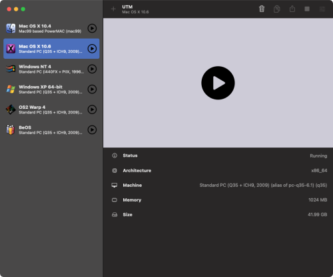The image size is (333, 277).
Task: Launch the BeOS VM play button
Action: point(92,129)
